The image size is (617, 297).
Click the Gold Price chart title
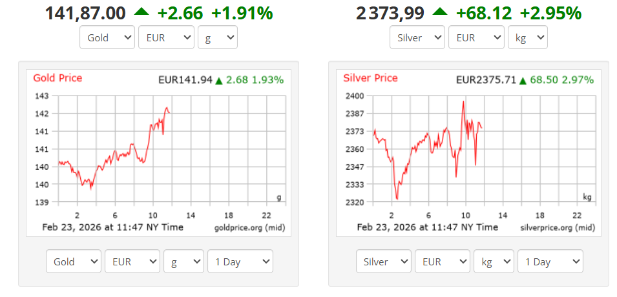pos(58,78)
